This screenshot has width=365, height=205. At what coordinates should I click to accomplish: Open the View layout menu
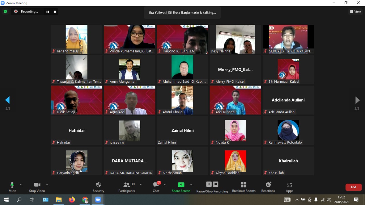[355, 12]
